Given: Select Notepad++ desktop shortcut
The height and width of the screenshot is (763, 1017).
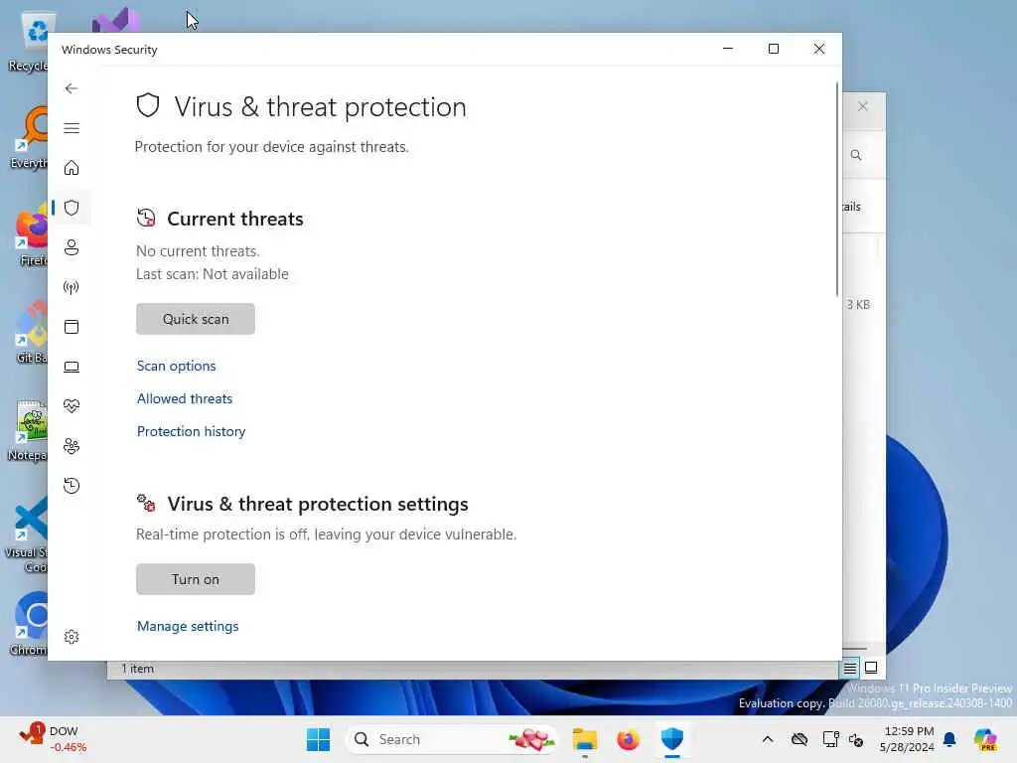Looking at the screenshot, I should 29,430.
